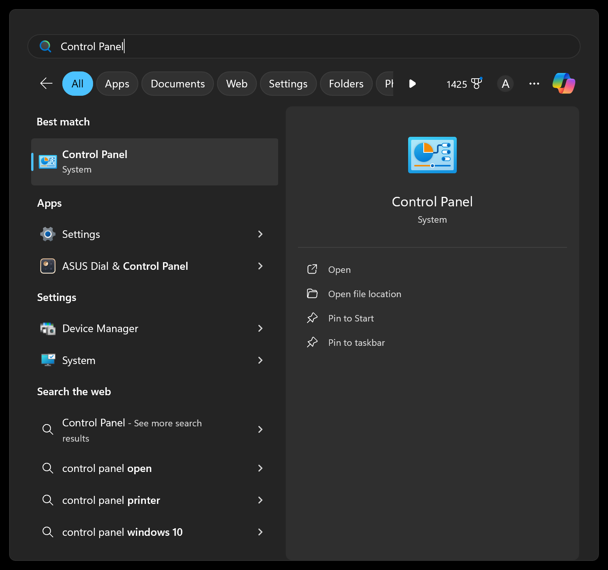Click the Open file location folder icon

[x=312, y=294]
